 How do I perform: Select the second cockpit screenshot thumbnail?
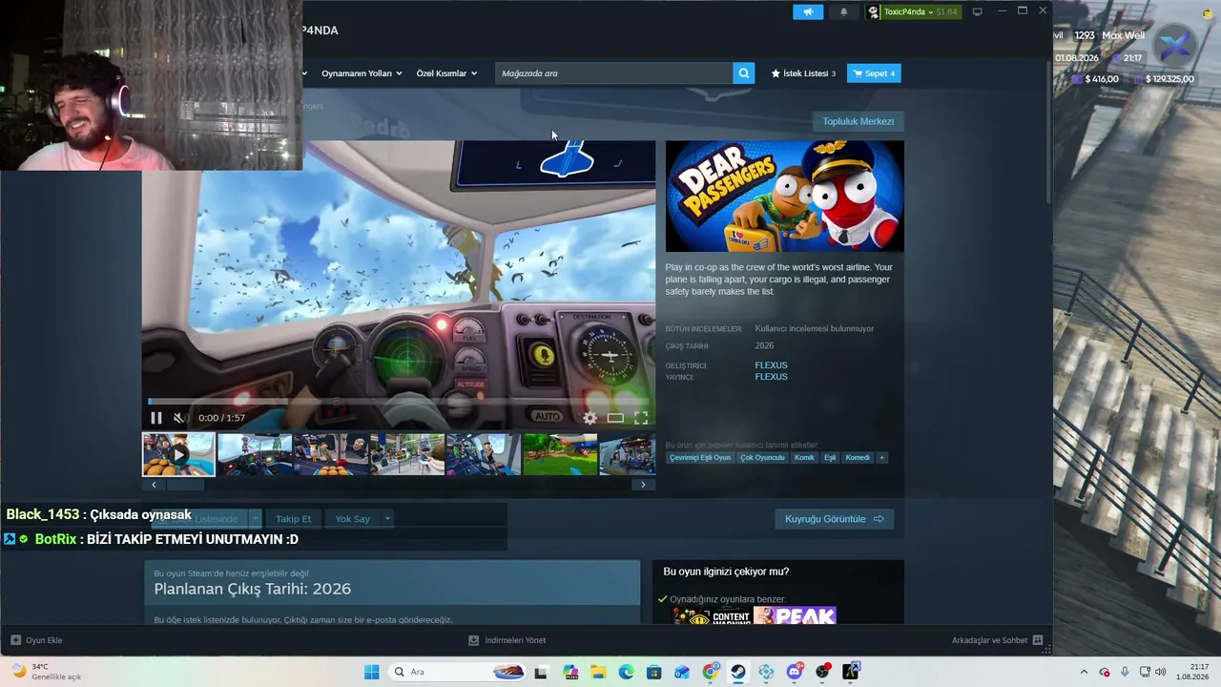[255, 454]
